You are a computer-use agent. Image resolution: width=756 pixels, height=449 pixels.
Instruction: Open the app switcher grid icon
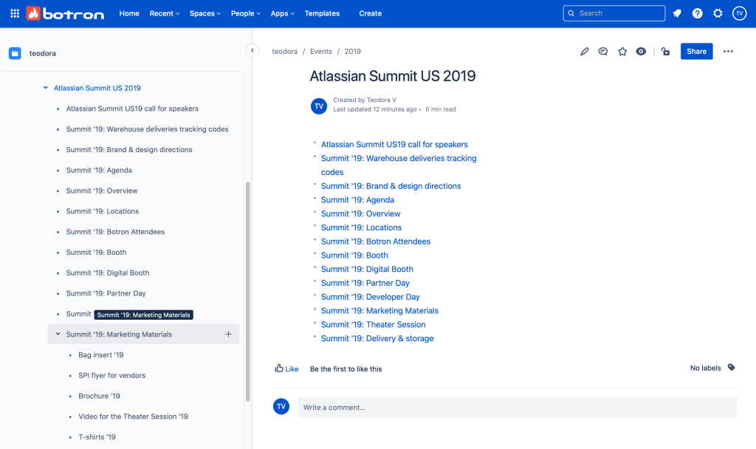[x=14, y=13]
